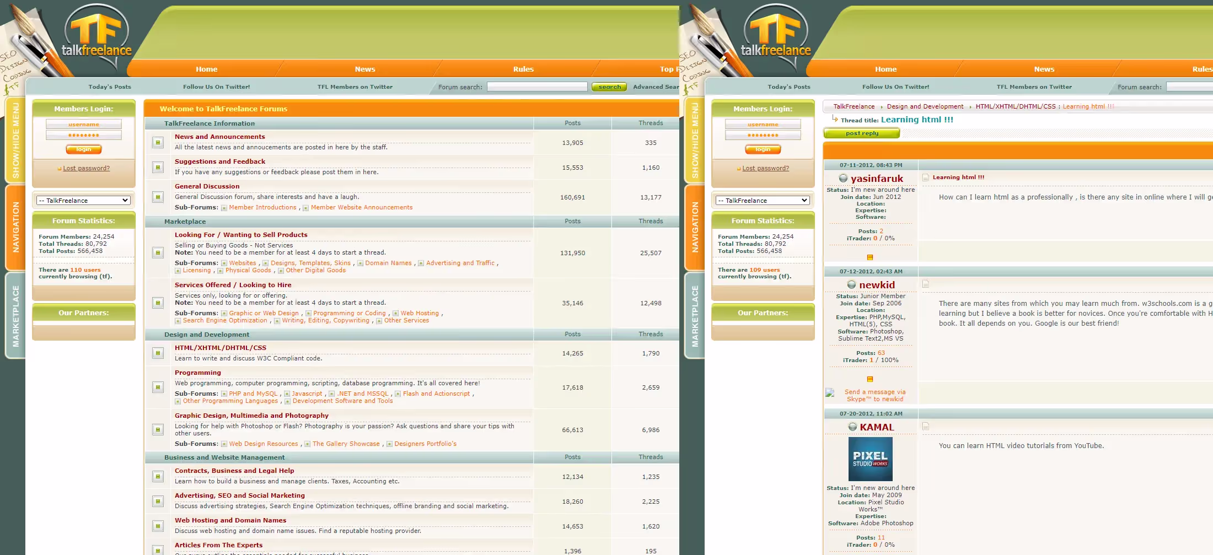
Task: Open Search Engine Optimization sub-forum
Action: pyautogui.click(x=225, y=321)
